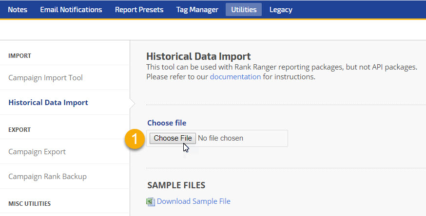This screenshot has width=426, height=216.
Task: Click the Excel icon beside Download Sample File
Action: point(151,201)
